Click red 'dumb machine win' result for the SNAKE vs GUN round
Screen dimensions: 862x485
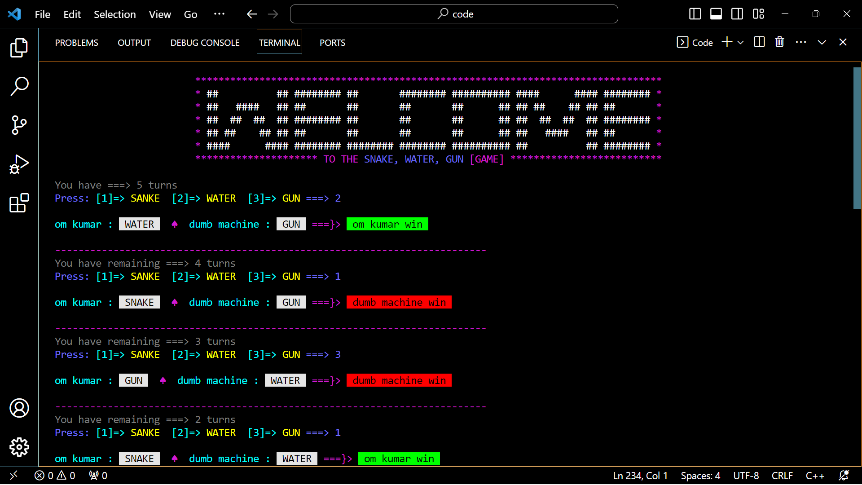399,302
